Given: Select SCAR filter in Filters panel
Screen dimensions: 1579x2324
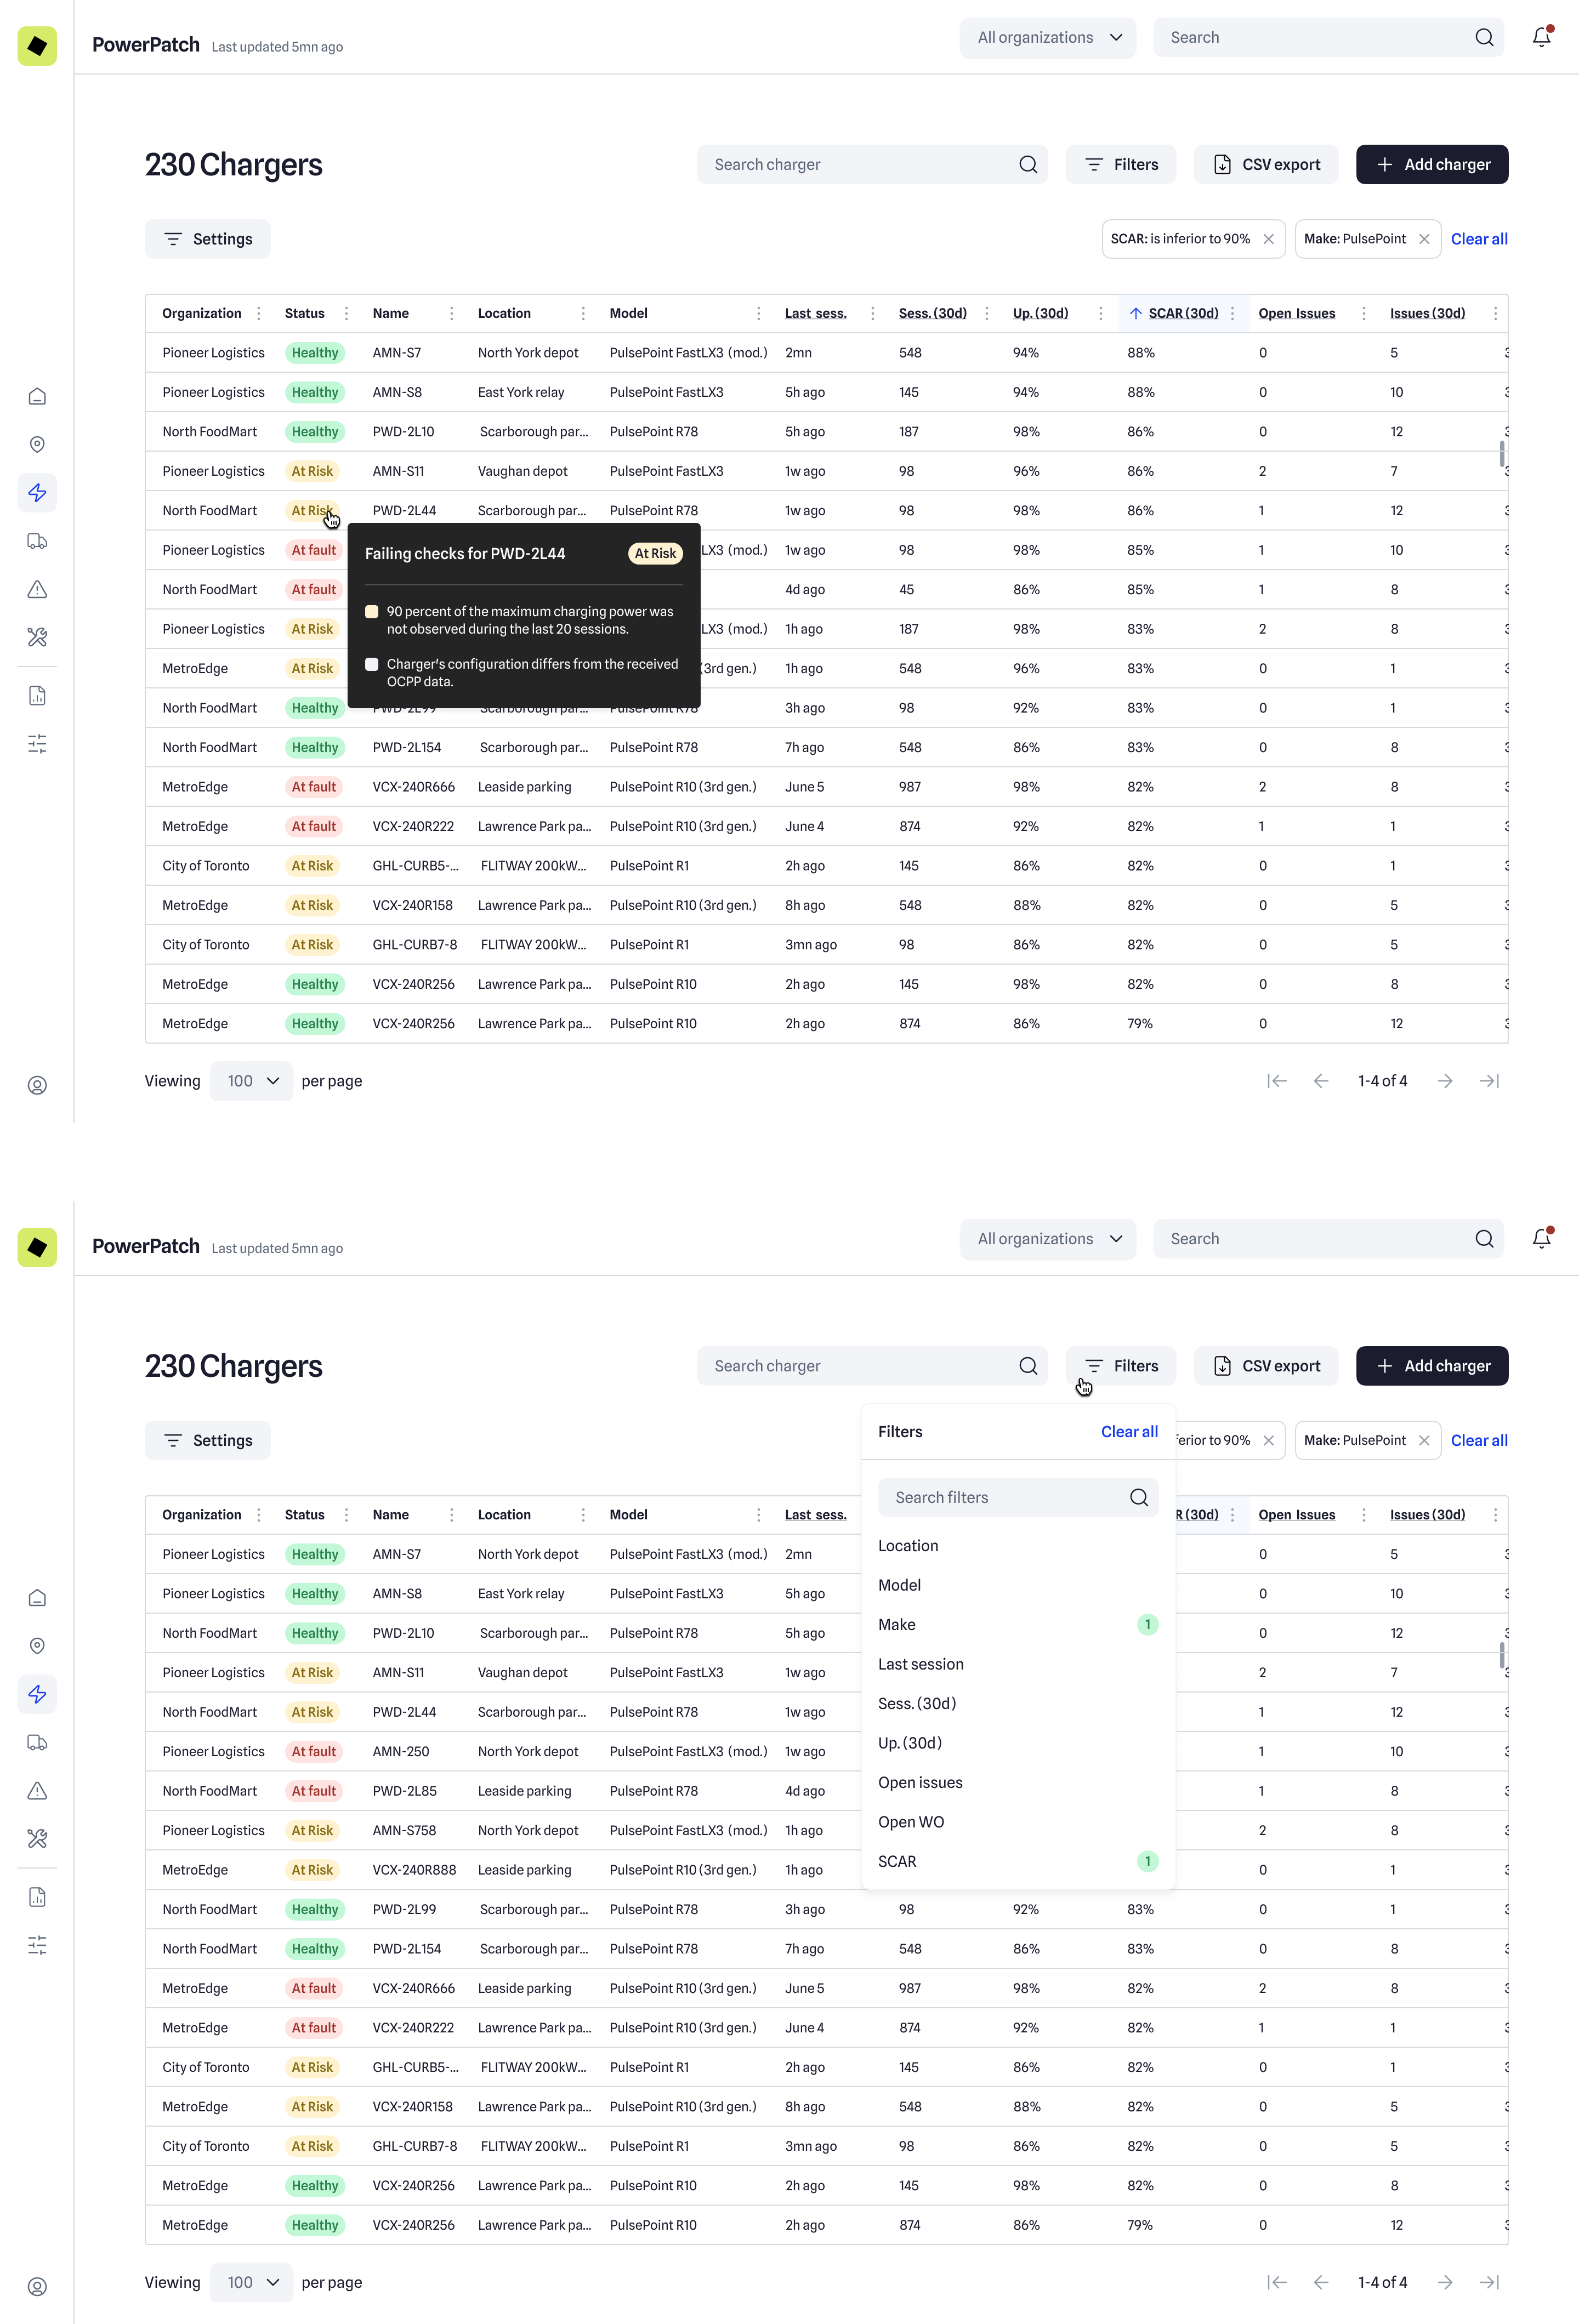Looking at the screenshot, I should pos(1018,1861).
